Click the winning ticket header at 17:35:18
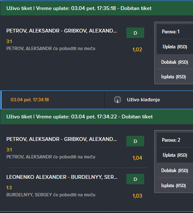The width and height of the screenshot is (193, 213). 97,8
